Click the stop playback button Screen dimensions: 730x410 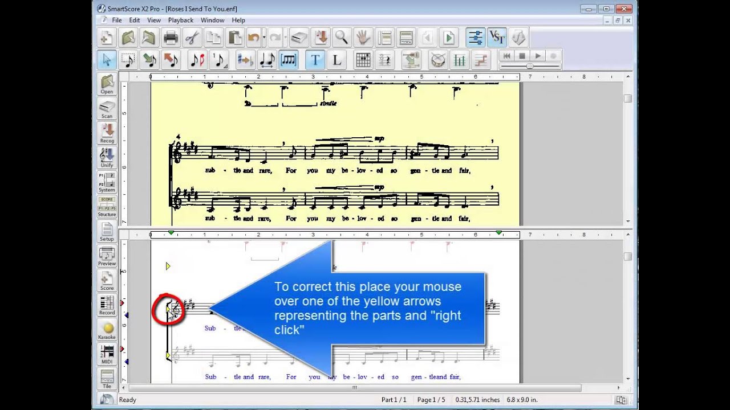[521, 56]
